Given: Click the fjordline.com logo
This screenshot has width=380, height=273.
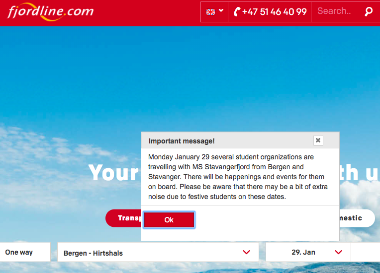Looking at the screenshot, I should click(x=51, y=11).
